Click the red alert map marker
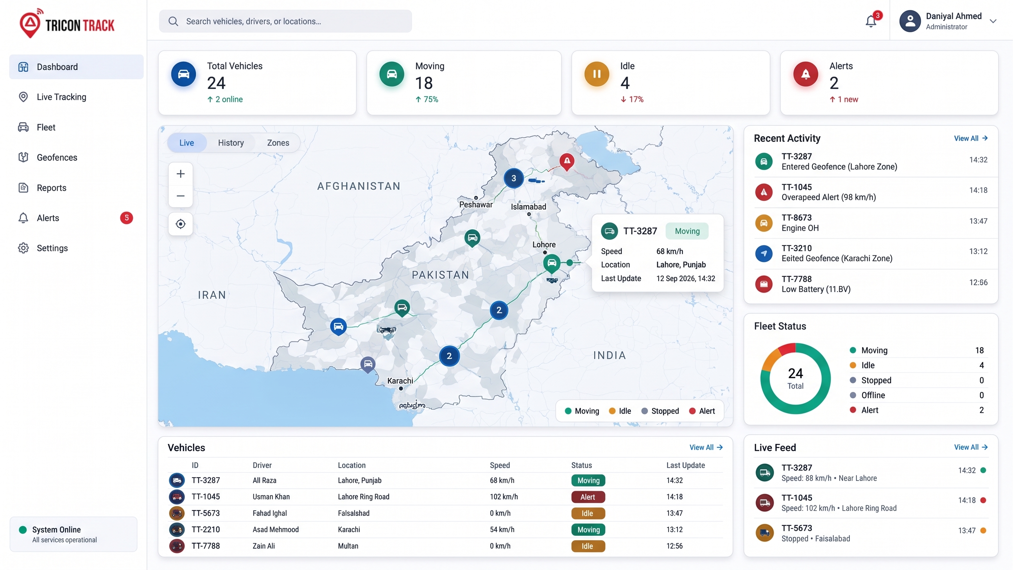 tap(567, 161)
